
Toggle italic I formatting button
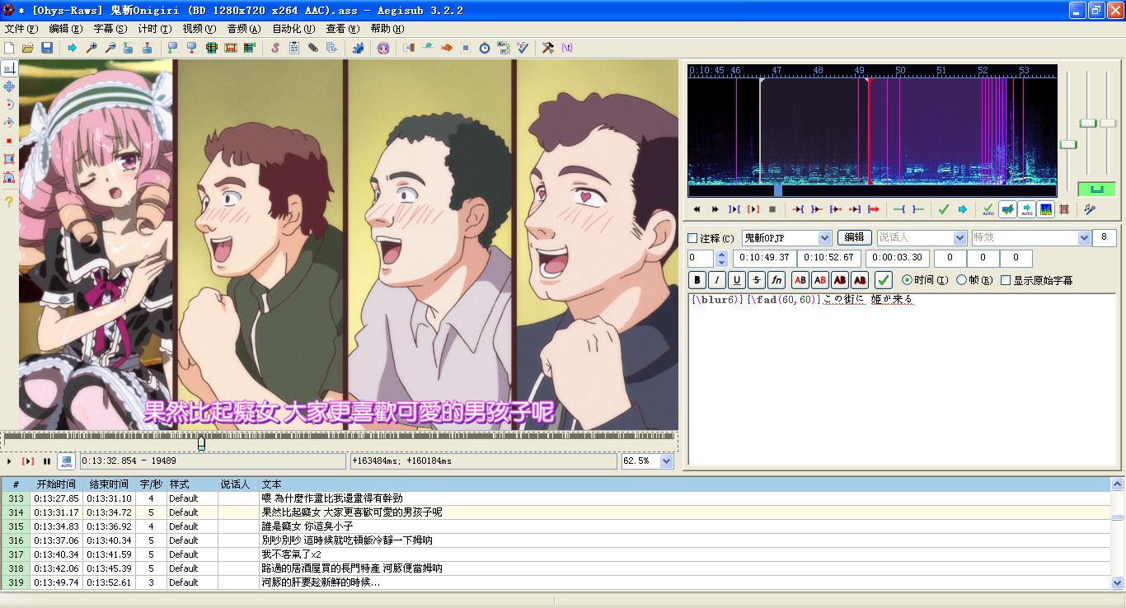717,280
